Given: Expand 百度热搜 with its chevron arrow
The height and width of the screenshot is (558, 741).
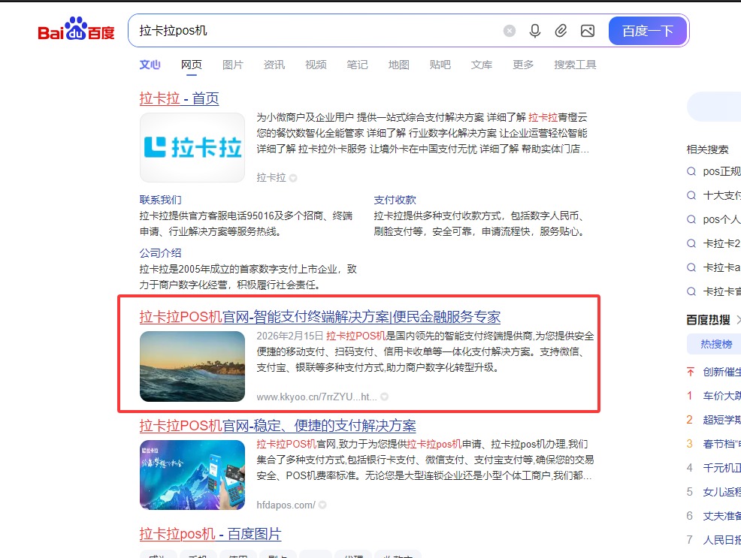Looking at the screenshot, I should (737, 318).
